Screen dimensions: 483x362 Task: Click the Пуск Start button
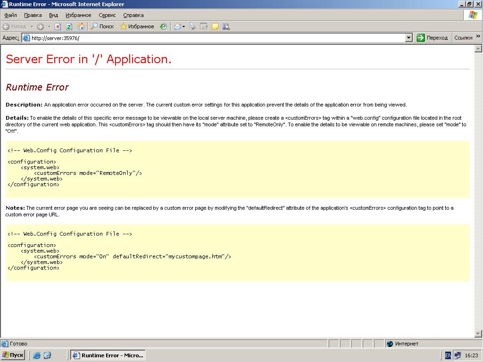point(13,355)
